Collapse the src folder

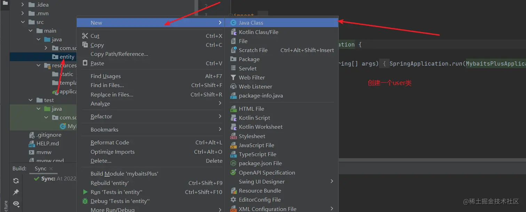(x=23, y=22)
